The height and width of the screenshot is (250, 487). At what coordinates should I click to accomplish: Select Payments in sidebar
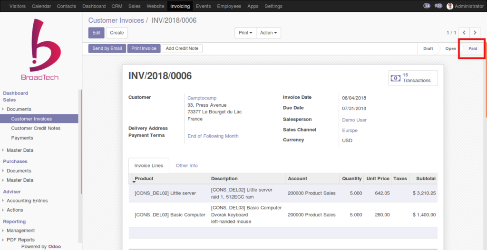22,138
